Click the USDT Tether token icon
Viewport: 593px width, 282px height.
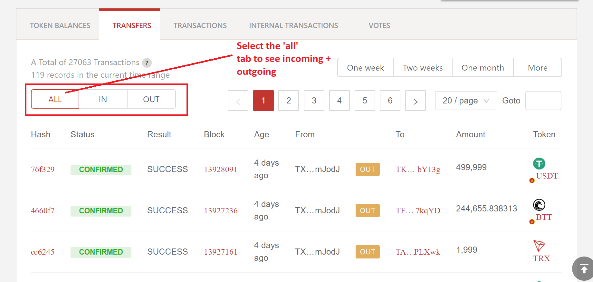click(x=539, y=164)
